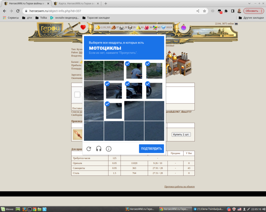Go back using the browser back arrow
This screenshot has width=266, height=212.
click(x=4, y=11)
